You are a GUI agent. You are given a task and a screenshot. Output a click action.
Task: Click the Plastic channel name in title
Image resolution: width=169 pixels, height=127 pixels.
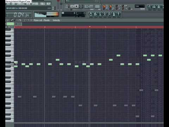click(x=46, y=20)
